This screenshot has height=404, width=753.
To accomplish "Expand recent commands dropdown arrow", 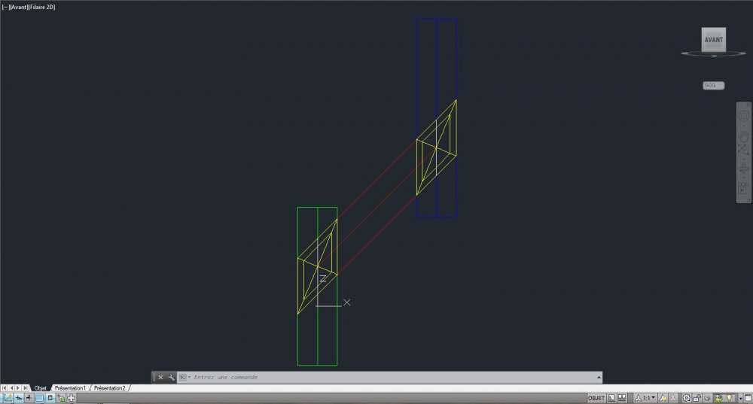I will pyautogui.click(x=184, y=378).
